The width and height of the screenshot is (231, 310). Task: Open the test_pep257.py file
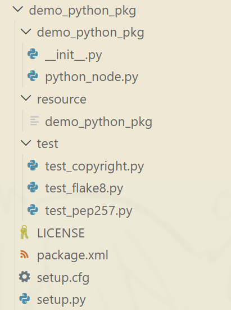coord(89,211)
